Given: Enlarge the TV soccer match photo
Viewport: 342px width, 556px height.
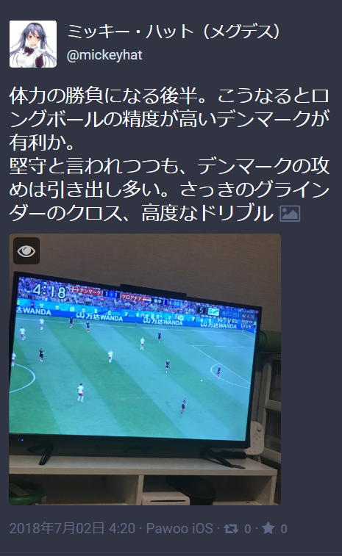Looking at the screenshot, I should click(145, 369).
